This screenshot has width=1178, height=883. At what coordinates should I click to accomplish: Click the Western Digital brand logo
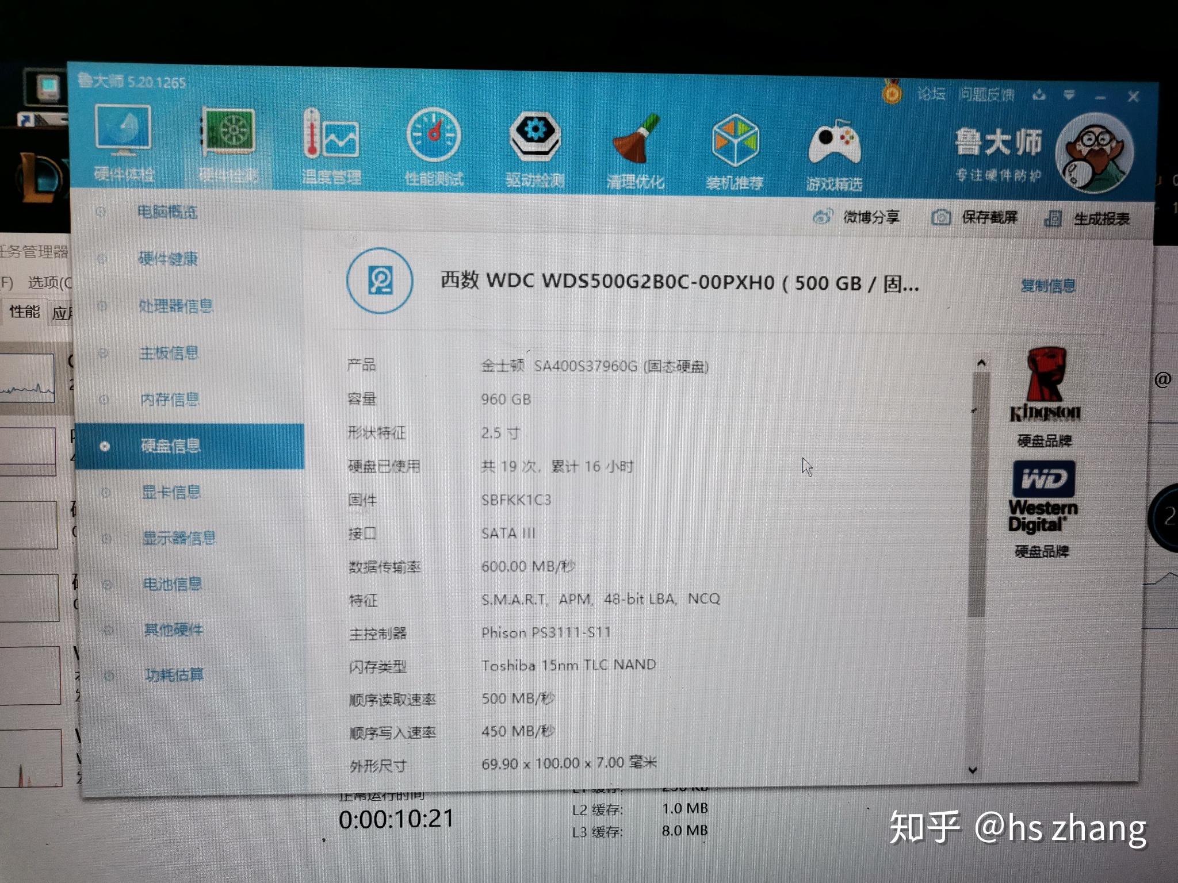click(x=1043, y=497)
